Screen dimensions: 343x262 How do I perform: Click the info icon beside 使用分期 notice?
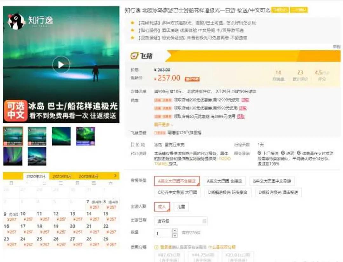tap(156, 247)
